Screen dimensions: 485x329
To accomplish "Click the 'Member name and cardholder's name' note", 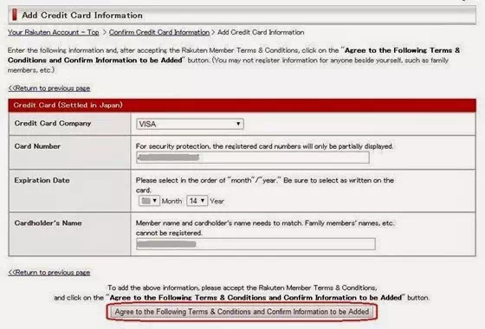I will pyautogui.click(x=265, y=228).
